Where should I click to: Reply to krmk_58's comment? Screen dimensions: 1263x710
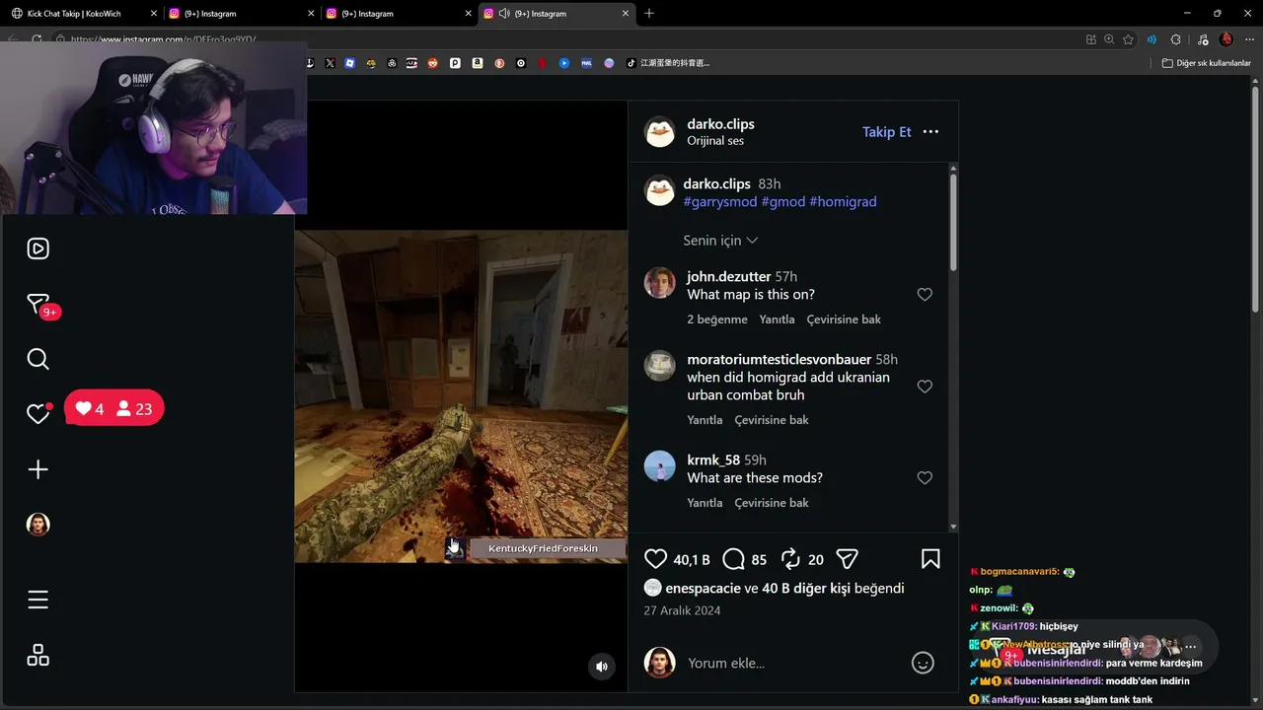coord(705,503)
